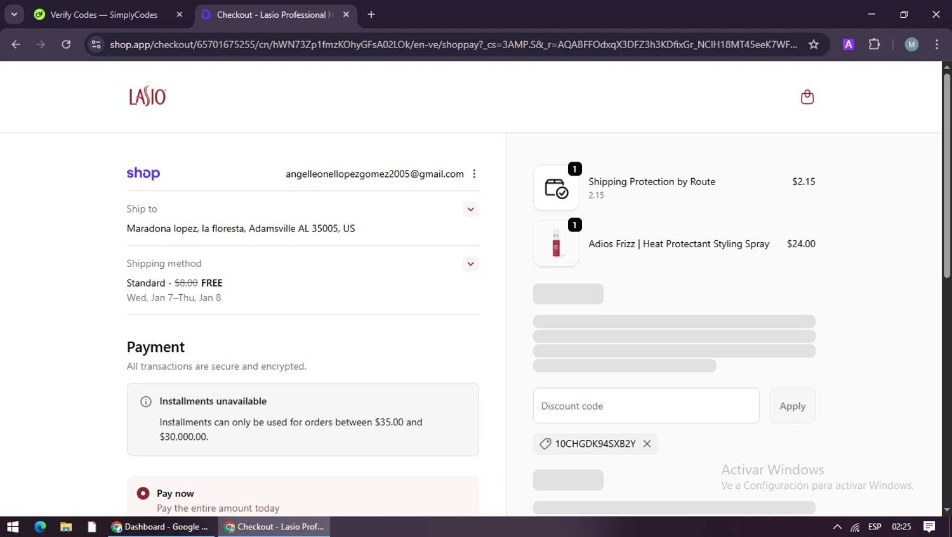952x537 pixels.
Task: Click the email angelleonellopezgomez2005@gmail.com
Action: click(x=374, y=174)
